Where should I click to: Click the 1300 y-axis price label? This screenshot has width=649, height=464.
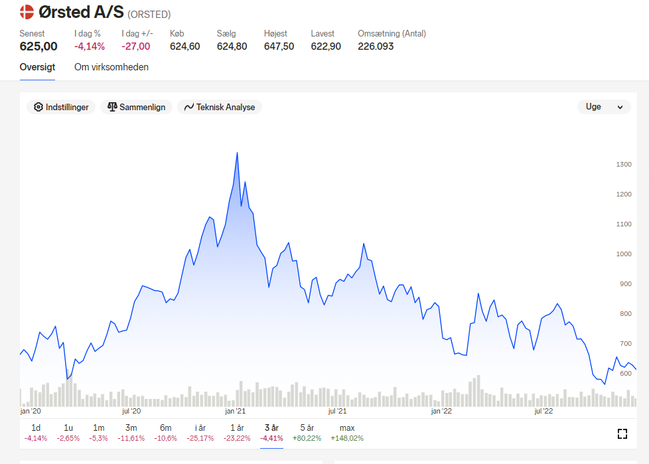tap(624, 165)
